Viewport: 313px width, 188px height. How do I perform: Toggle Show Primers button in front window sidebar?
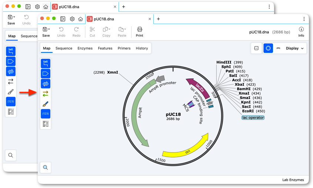tap(46, 84)
